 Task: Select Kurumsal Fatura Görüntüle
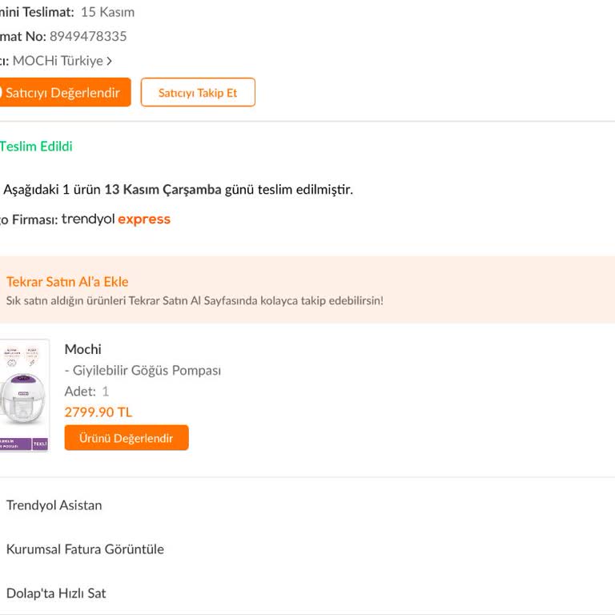(85, 549)
